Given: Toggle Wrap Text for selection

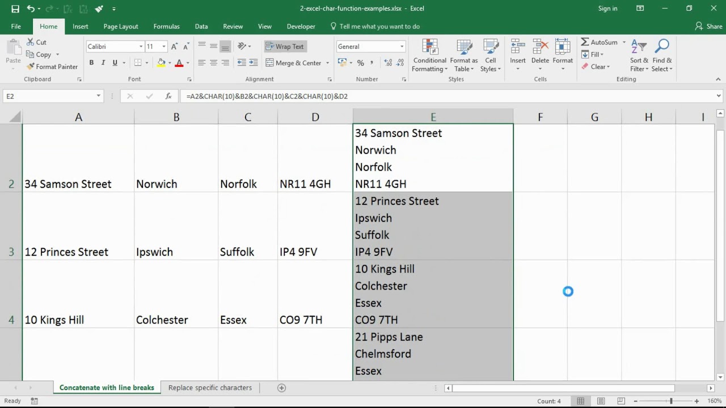Looking at the screenshot, I should point(285,46).
